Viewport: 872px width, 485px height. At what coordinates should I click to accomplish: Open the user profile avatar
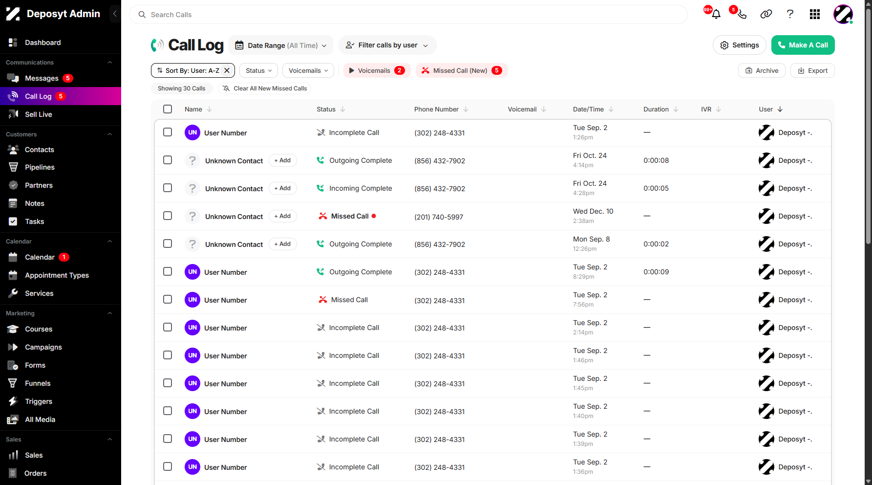[x=843, y=14]
